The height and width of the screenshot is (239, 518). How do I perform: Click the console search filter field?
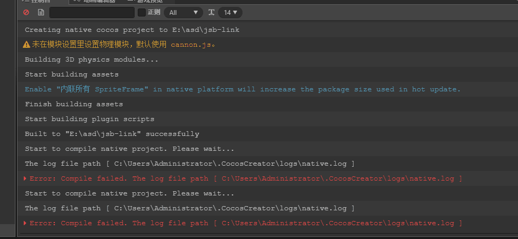tap(91, 12)
